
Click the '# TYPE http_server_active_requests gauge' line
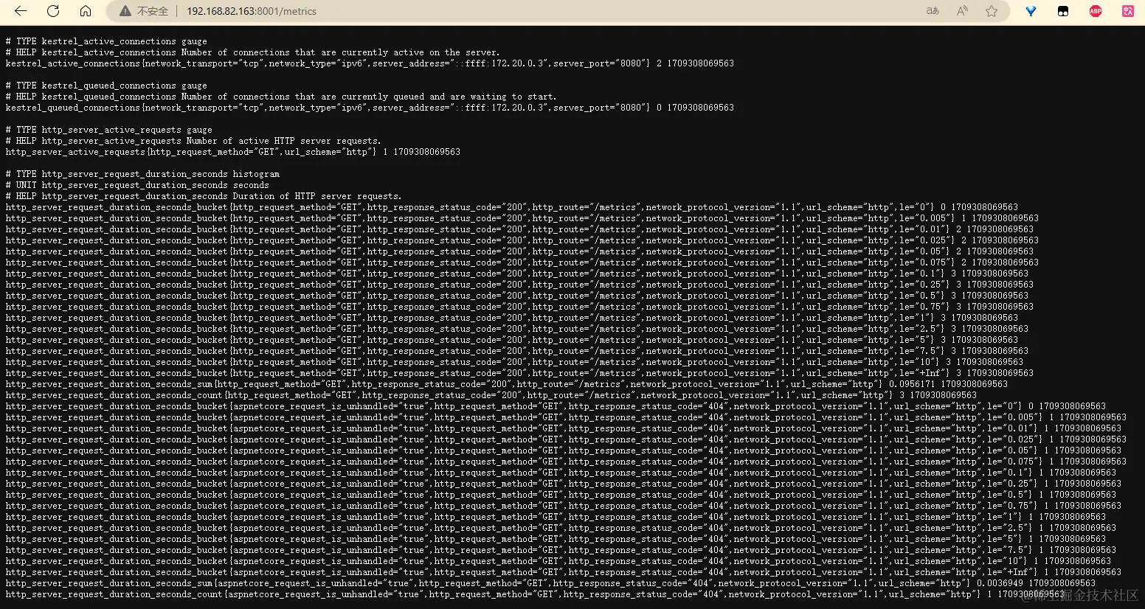pyautogui.click(x=108, y=130)
